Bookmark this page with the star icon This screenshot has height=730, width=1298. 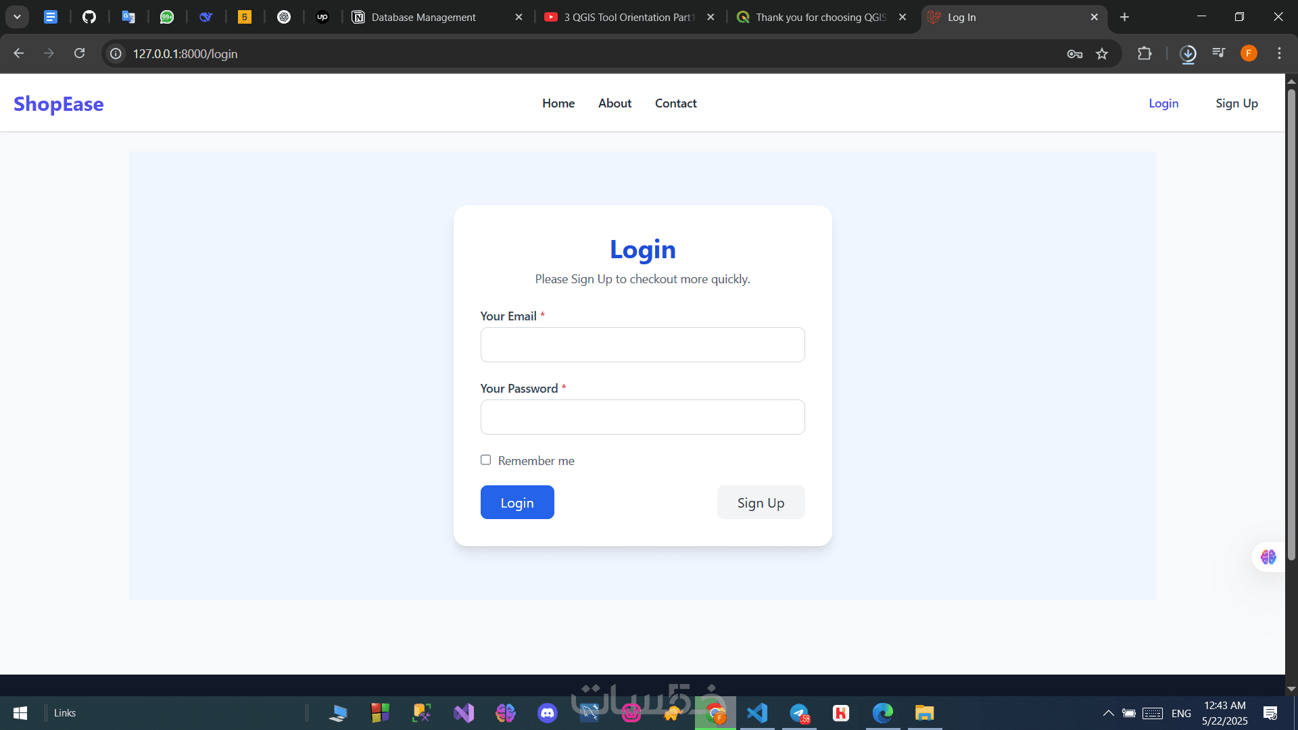coord(1102,53)
